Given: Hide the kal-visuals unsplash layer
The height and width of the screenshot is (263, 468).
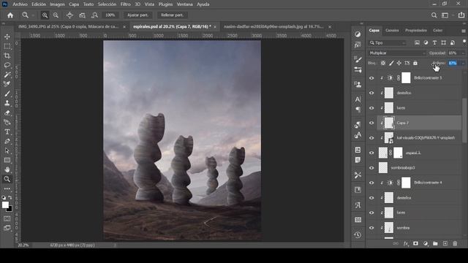Looking at the screenshot, I should coord(371,138).
